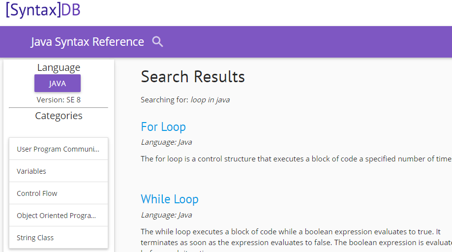Select the Object Oriented Programming category
The image size is (452, 252).
click(56, 216)
